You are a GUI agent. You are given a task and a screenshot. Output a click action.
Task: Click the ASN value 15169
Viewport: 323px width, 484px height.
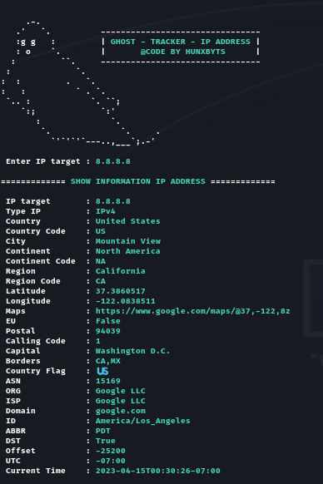coord(108,381)
